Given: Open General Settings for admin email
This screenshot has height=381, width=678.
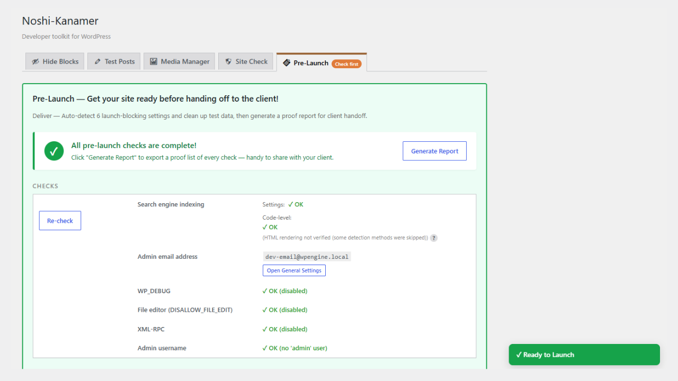Looking at the screenshot, I should (294, 270).
